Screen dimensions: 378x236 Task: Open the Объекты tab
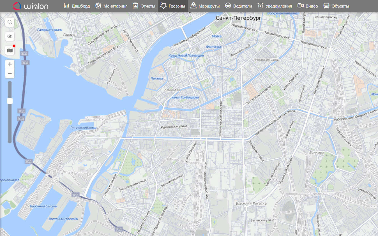click(x=336, y=6)
